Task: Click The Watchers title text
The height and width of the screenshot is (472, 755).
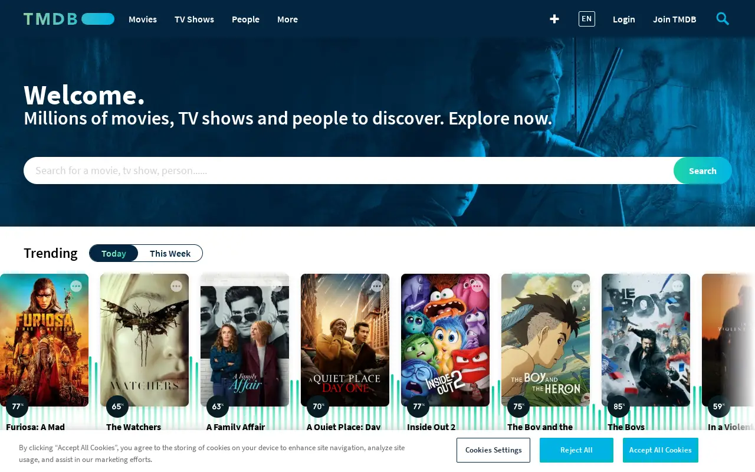Action: pyautogui.click(x=133, y=427)
